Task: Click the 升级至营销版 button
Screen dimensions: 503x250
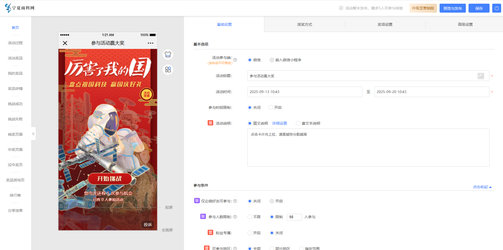Action: (x=423, y=8)
